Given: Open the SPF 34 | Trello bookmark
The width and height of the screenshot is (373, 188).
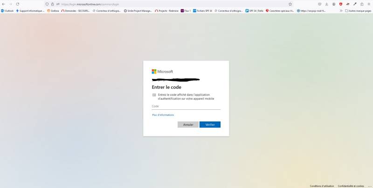Looking at the screenshot, I should tap(254, 11).
